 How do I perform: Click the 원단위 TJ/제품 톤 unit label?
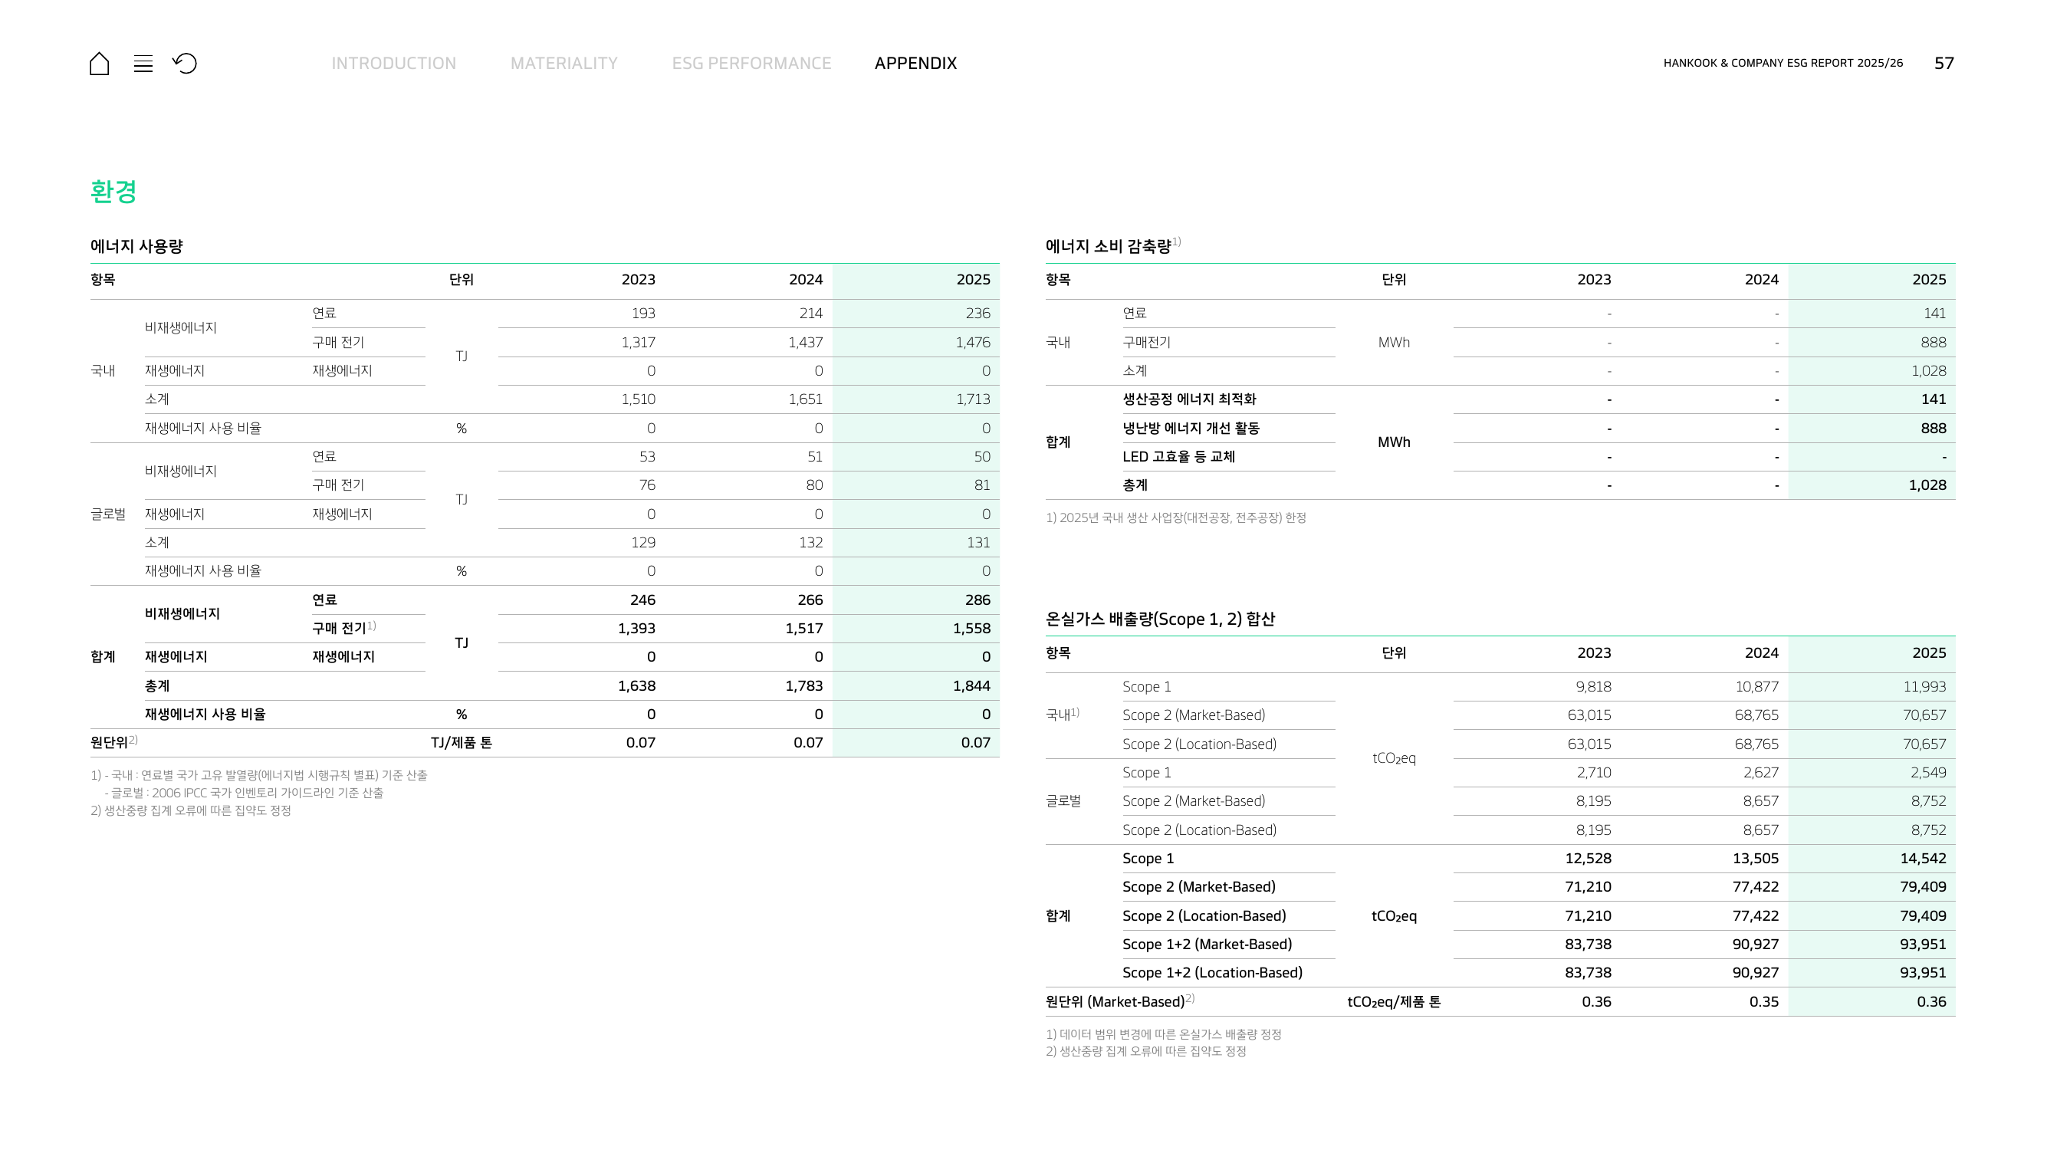[x=461, y=742]
